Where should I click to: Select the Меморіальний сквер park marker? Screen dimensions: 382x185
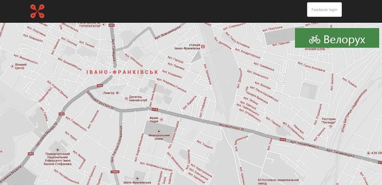(x=159, y=131)
